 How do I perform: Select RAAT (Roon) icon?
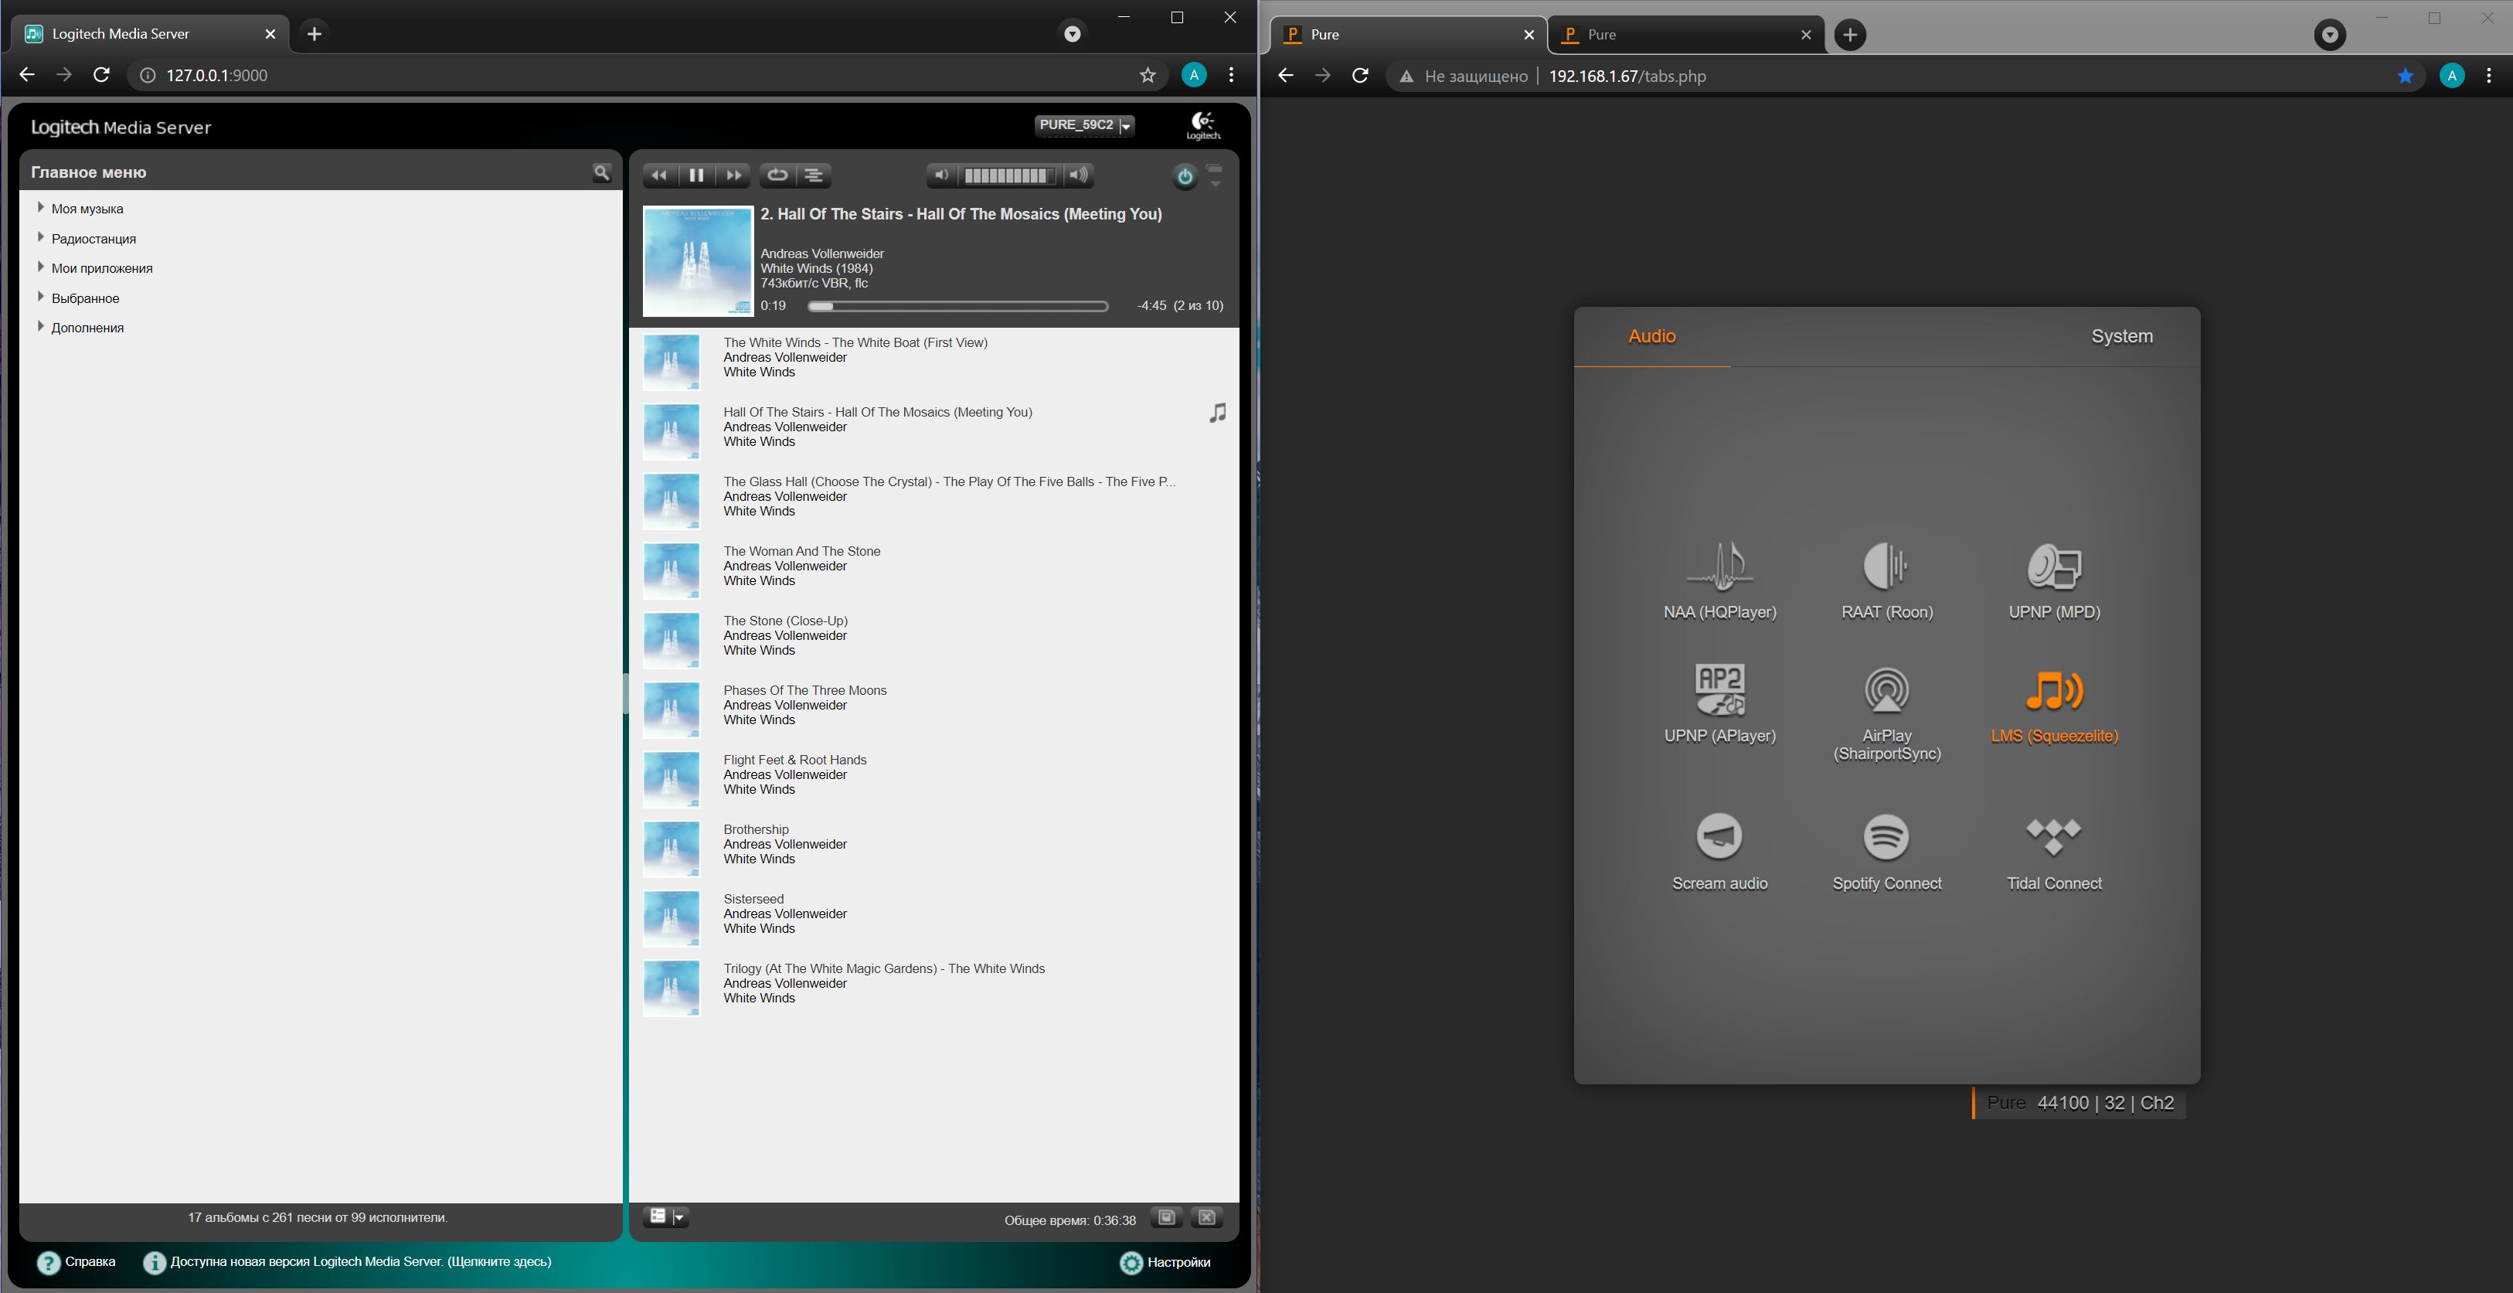pyautogui.click(x=1887, y=567)
